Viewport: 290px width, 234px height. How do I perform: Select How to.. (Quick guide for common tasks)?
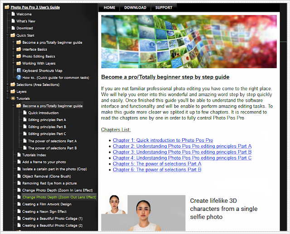pos(56,78)
